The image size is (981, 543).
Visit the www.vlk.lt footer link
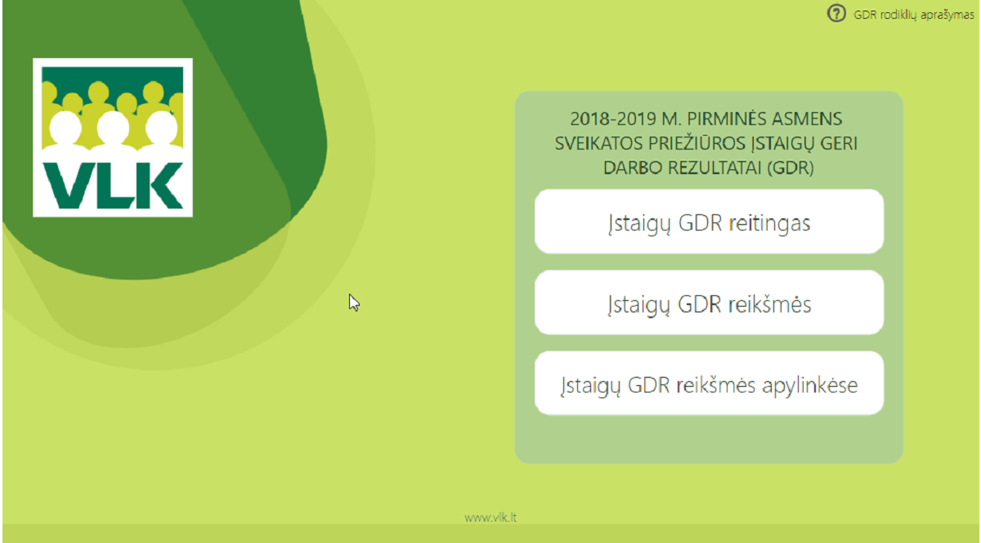click(x=490, y=517)
